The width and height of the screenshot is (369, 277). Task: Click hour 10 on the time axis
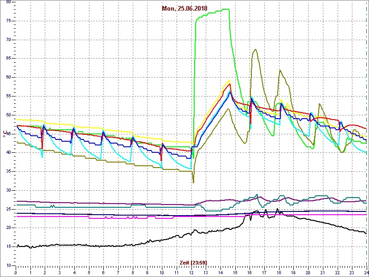point(162,272)
